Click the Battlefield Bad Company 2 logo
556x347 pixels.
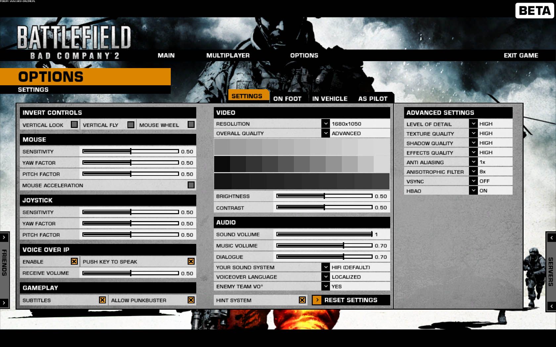[74, 42]
